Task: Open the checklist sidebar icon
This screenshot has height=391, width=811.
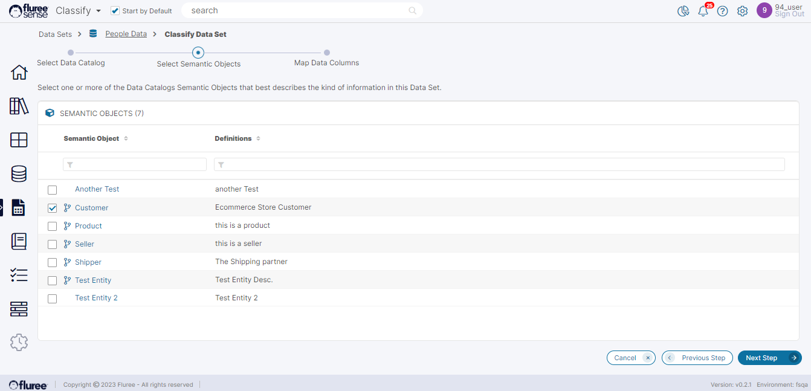Action: tap(19, 275)
